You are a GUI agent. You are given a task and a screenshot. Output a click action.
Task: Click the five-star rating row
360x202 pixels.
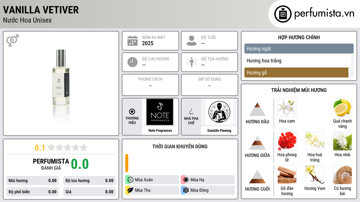click(67, 147)
